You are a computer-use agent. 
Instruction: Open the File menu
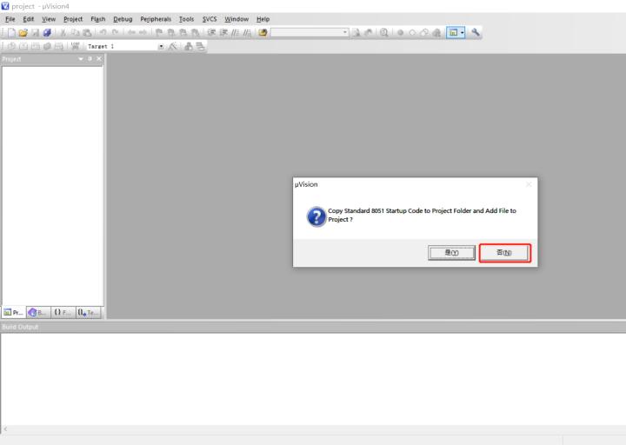point(10,19)
